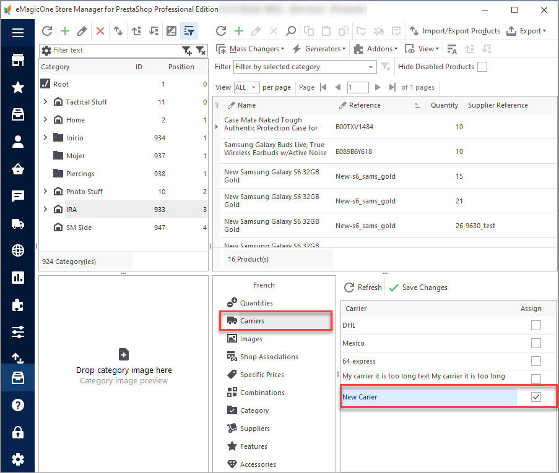Edit selected category with pencil icon

(x=82, y=31)
